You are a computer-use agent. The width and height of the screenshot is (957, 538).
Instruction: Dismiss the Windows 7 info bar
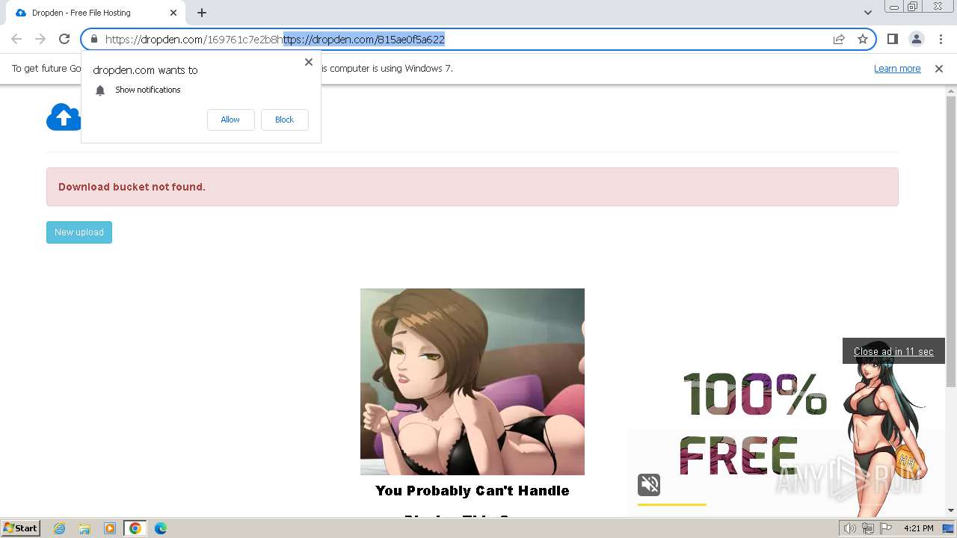939,69
